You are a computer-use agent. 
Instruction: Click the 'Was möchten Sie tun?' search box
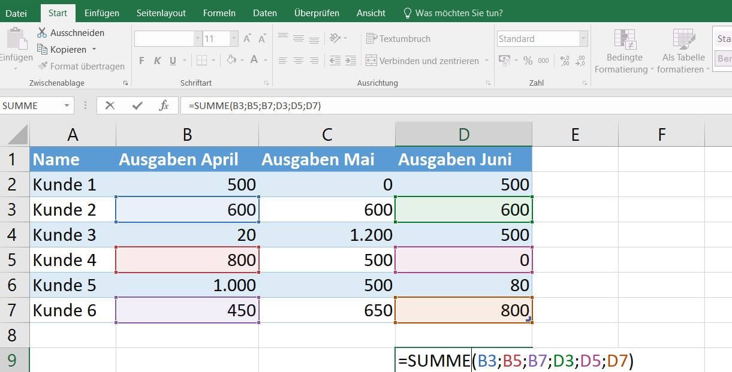point(453,13)
